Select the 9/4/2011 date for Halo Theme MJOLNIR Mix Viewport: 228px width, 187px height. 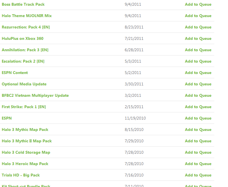pyautogui.click(x=133, y=16)
